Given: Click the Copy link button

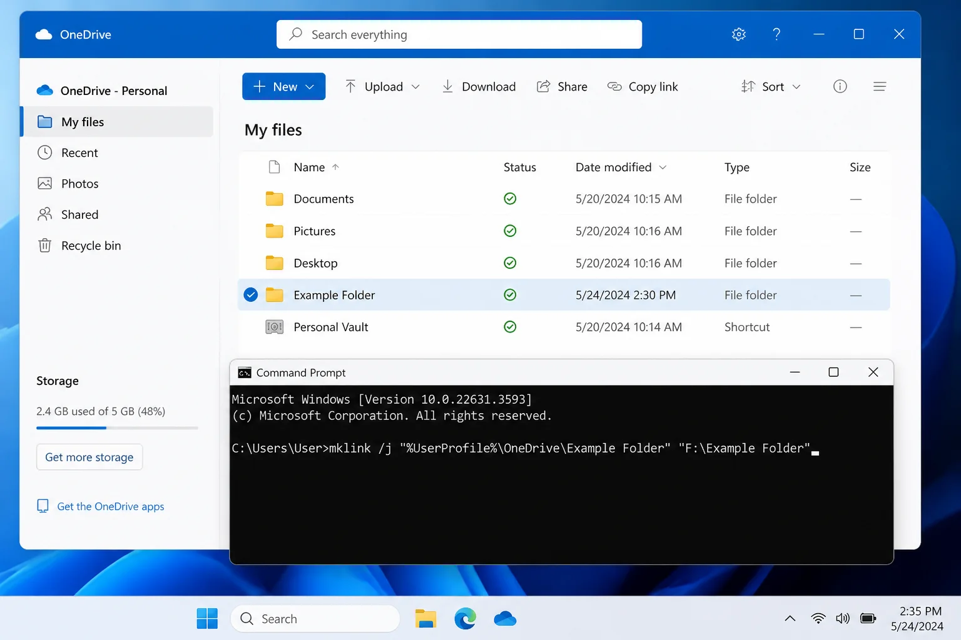Looking at the screenshot, I should [643, 87].
